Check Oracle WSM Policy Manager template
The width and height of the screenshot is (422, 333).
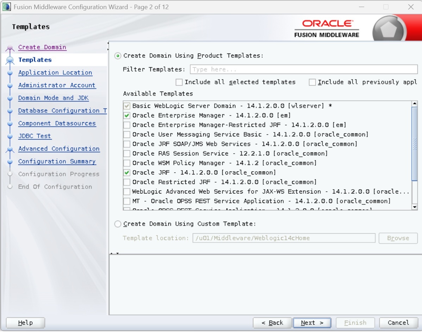(x=126, y=163)
